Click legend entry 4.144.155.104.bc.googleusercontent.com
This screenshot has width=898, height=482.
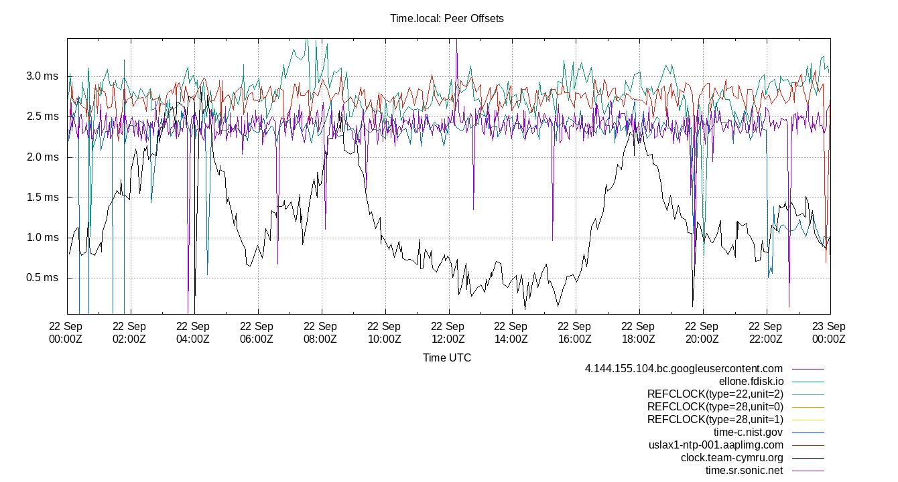tap(684, 369)
